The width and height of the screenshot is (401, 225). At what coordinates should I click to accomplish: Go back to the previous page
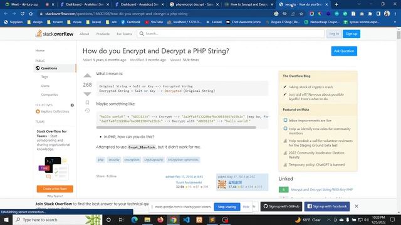tap(6, 14)
